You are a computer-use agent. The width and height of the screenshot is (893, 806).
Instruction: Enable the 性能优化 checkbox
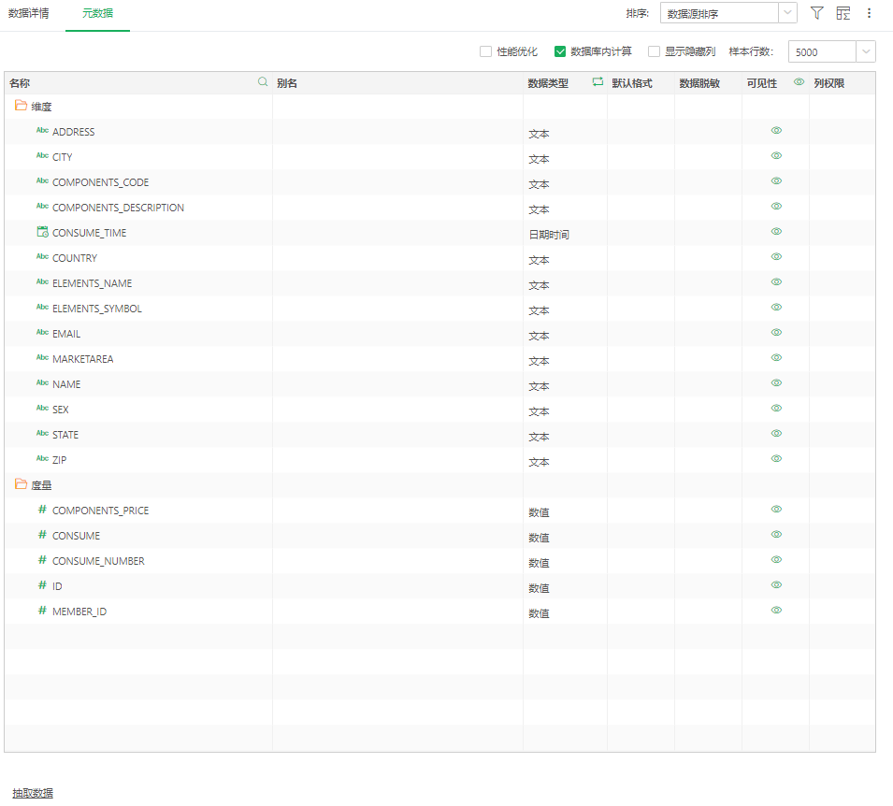click(486, 51)
